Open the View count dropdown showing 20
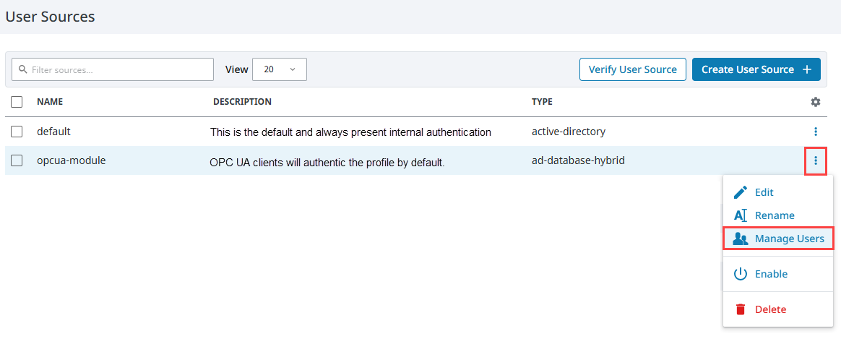Screen dimensions: 841x352 pos(280,70)
